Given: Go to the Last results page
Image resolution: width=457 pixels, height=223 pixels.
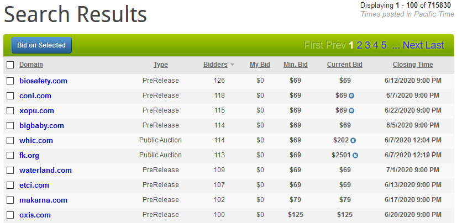Looking at the screenshot, I should (434, 45).
